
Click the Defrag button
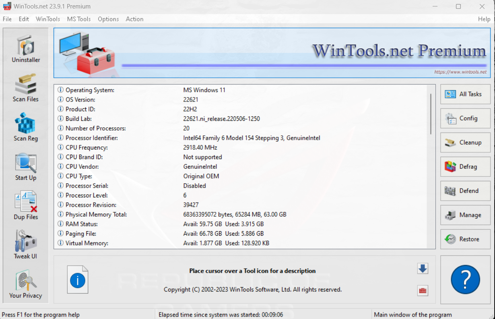(465, 167)
